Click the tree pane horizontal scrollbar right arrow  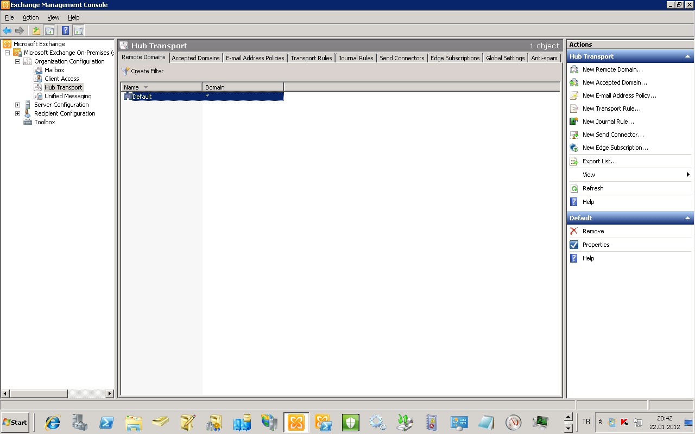pos(110,394)
